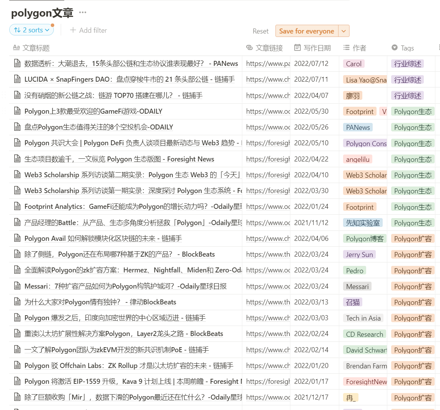This screenshot has height=410, width=440.
Task: Click the PANews author tag
Action: (x=358, y=128)
